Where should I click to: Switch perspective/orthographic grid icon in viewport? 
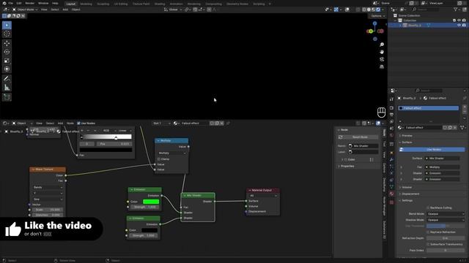point(382,66)
